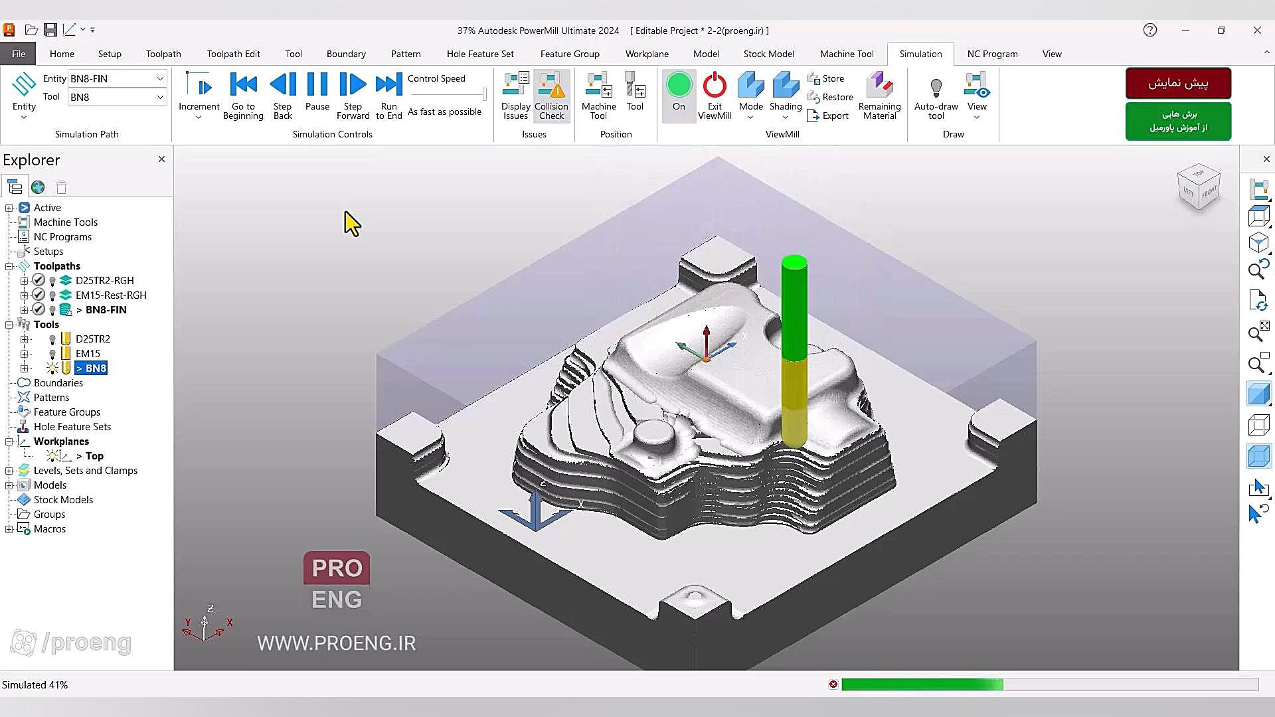Screen dimensions: 1275x717
Task: Expand the Active node
Action: 9,208
